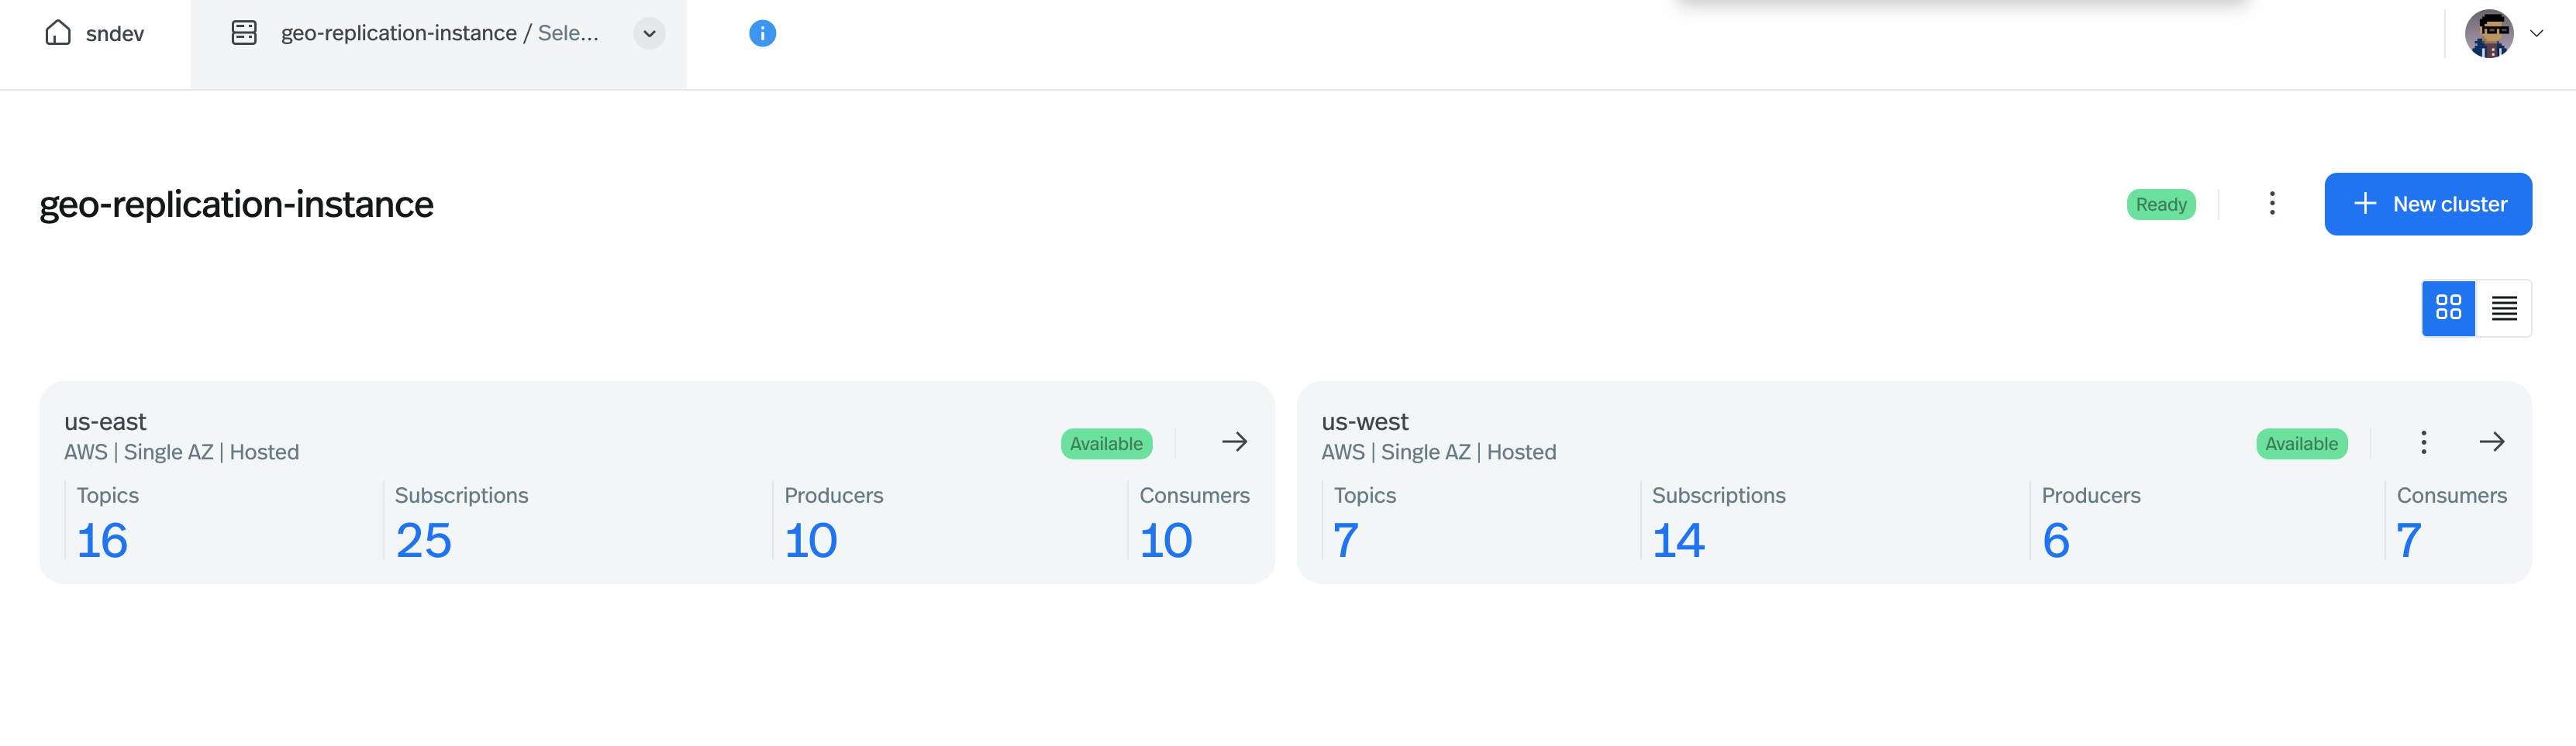Open the us-west cluster via its arrow
2576x746 pixels.
2492,442
